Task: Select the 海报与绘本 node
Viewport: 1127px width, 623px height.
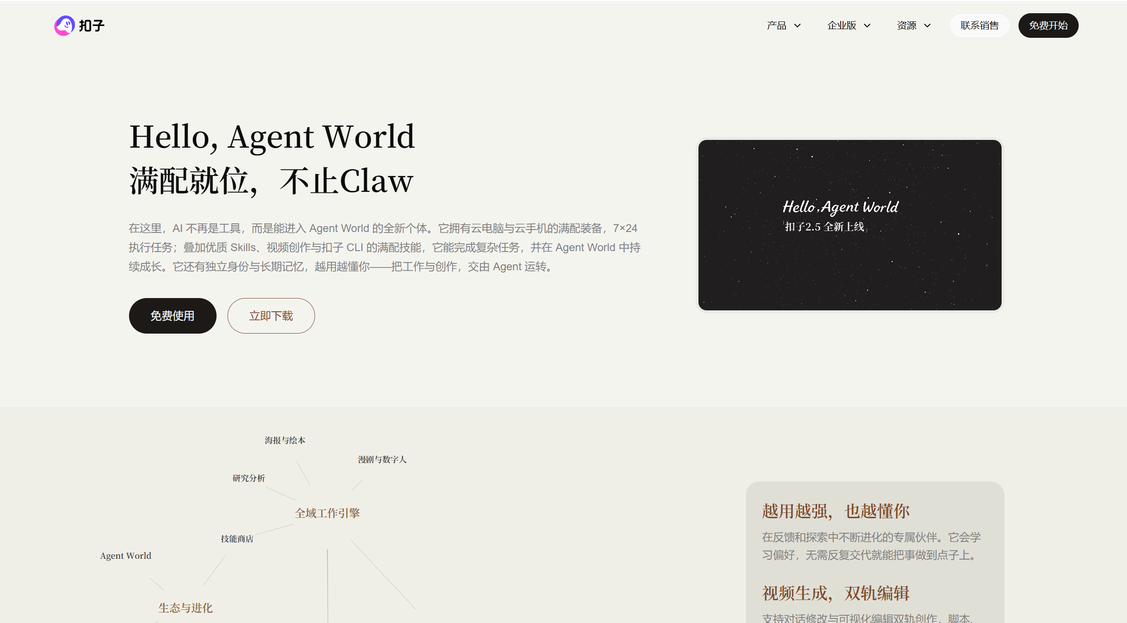Action: 285,440
